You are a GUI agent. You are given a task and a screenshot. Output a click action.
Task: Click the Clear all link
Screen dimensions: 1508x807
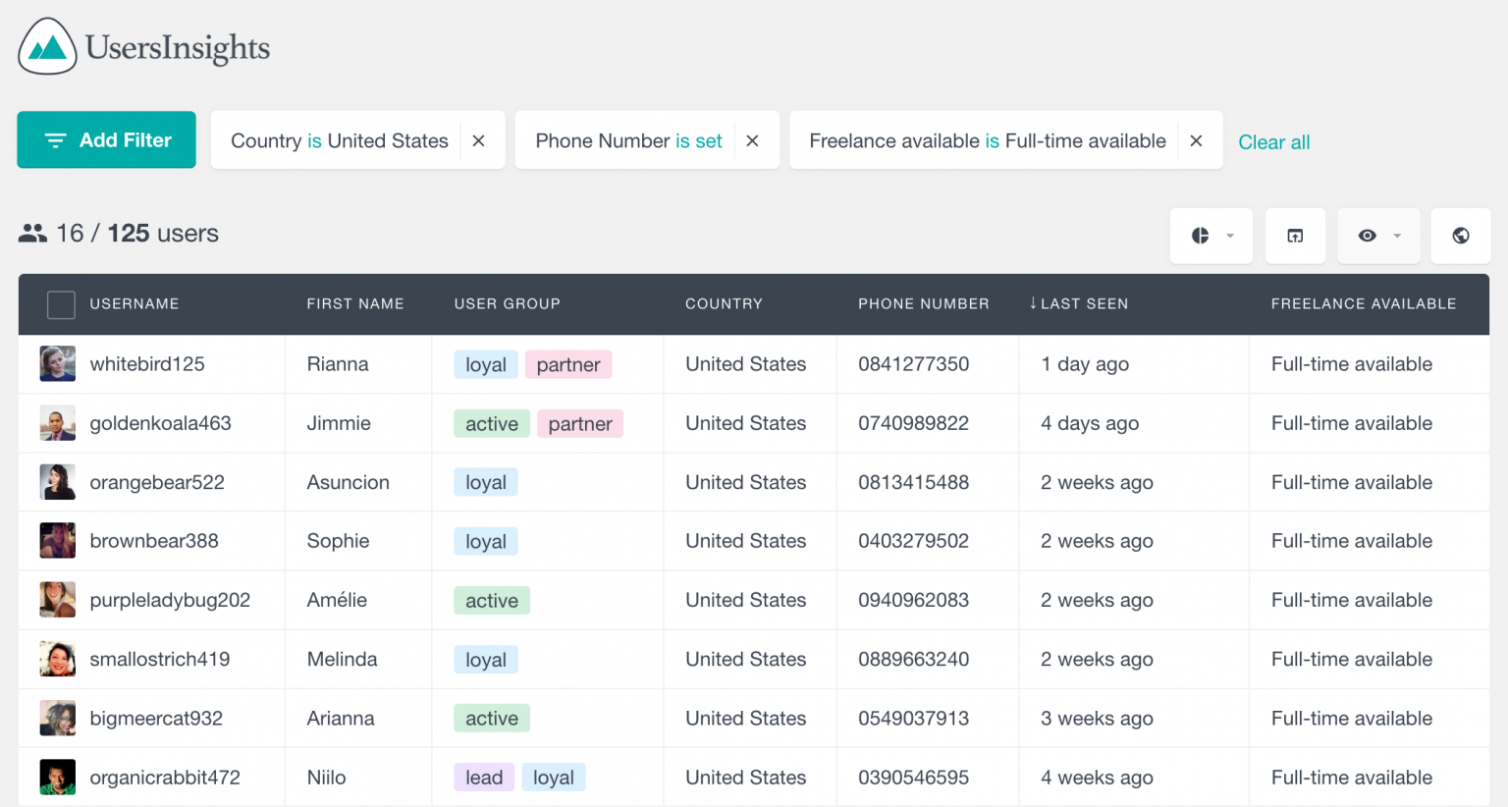(1273, 142)
